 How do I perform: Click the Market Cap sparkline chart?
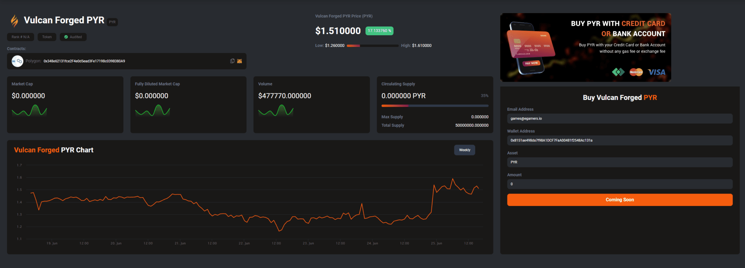pyautogui.click(x=29, y=110)
